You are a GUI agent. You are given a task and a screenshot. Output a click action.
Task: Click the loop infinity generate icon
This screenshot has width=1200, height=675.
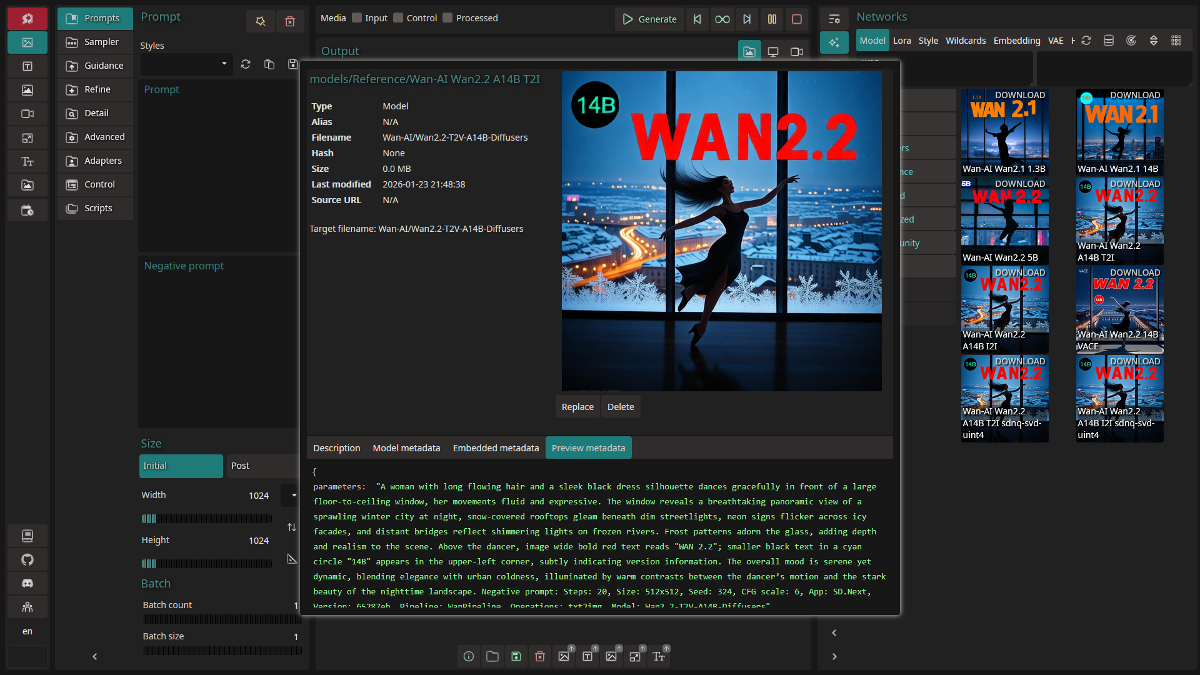coord(722,19)
